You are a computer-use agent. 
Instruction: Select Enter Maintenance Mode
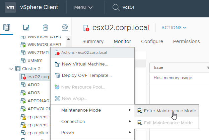(166, 111)
